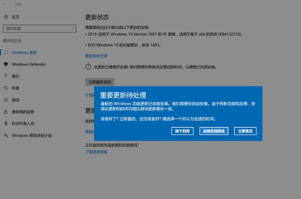Click the search magnifier icon
The image size is (301, 199).
point(73,29)
